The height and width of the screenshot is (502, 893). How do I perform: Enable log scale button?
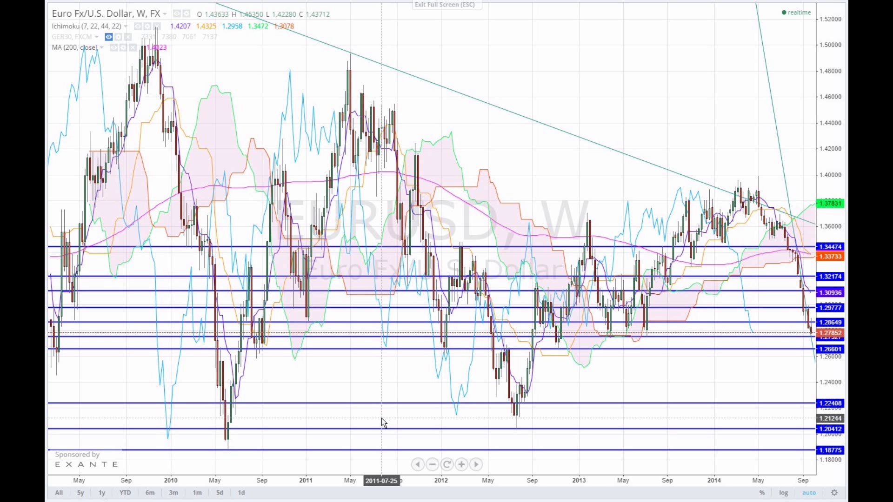tap(784, 493)
